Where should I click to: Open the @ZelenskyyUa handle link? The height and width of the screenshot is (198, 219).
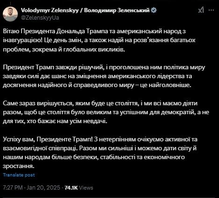(x=40, y=18)
